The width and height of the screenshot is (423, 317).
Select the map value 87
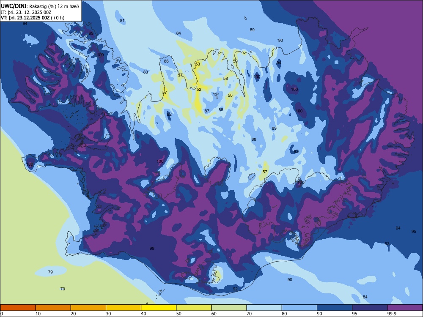click(x=207, y=111)
